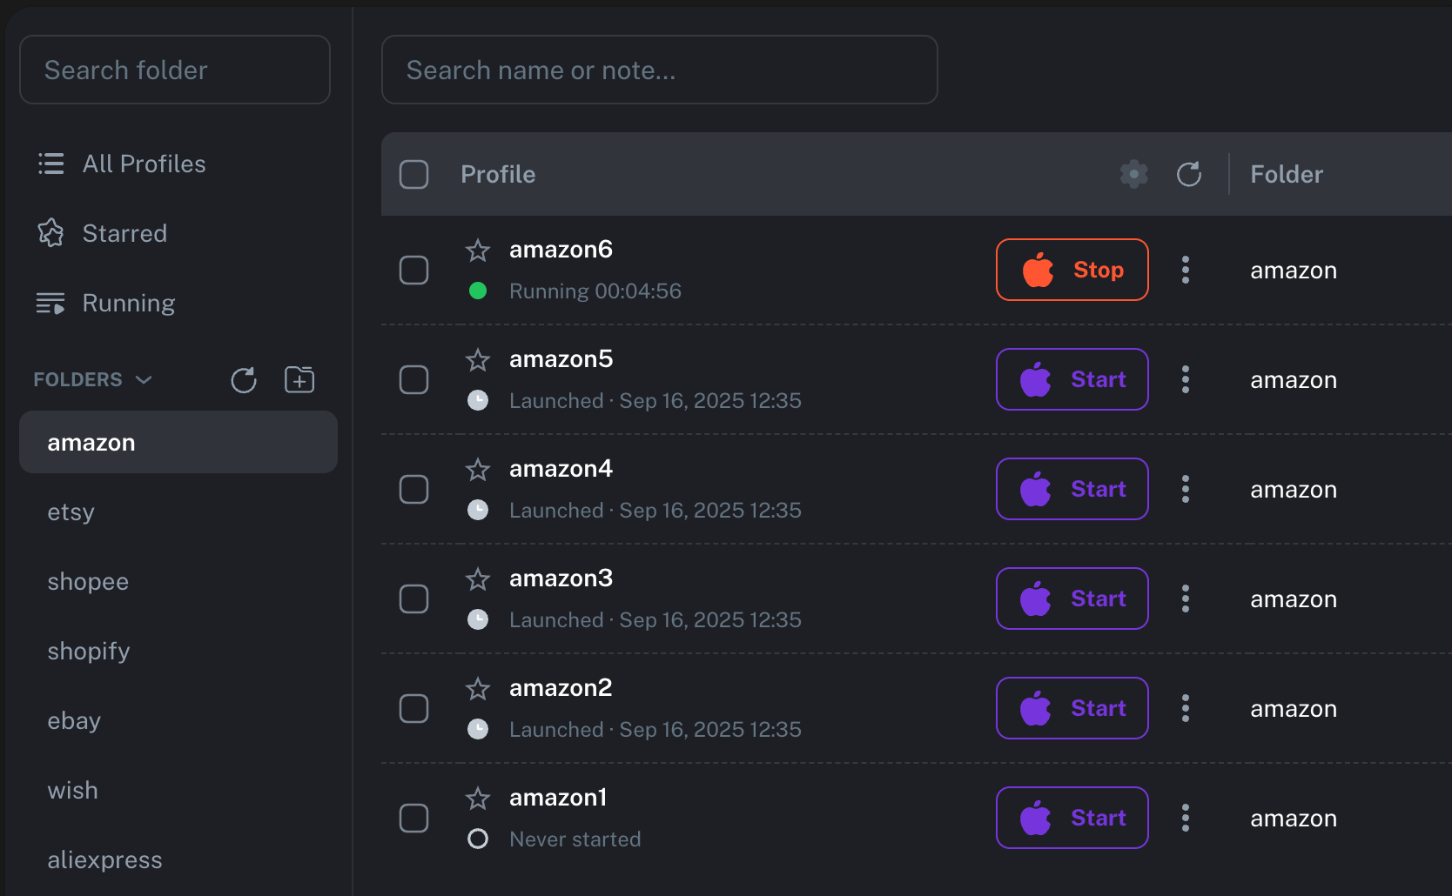Select the amazon2 profile checkbox

pyautogui.click(x=413, y=708)
